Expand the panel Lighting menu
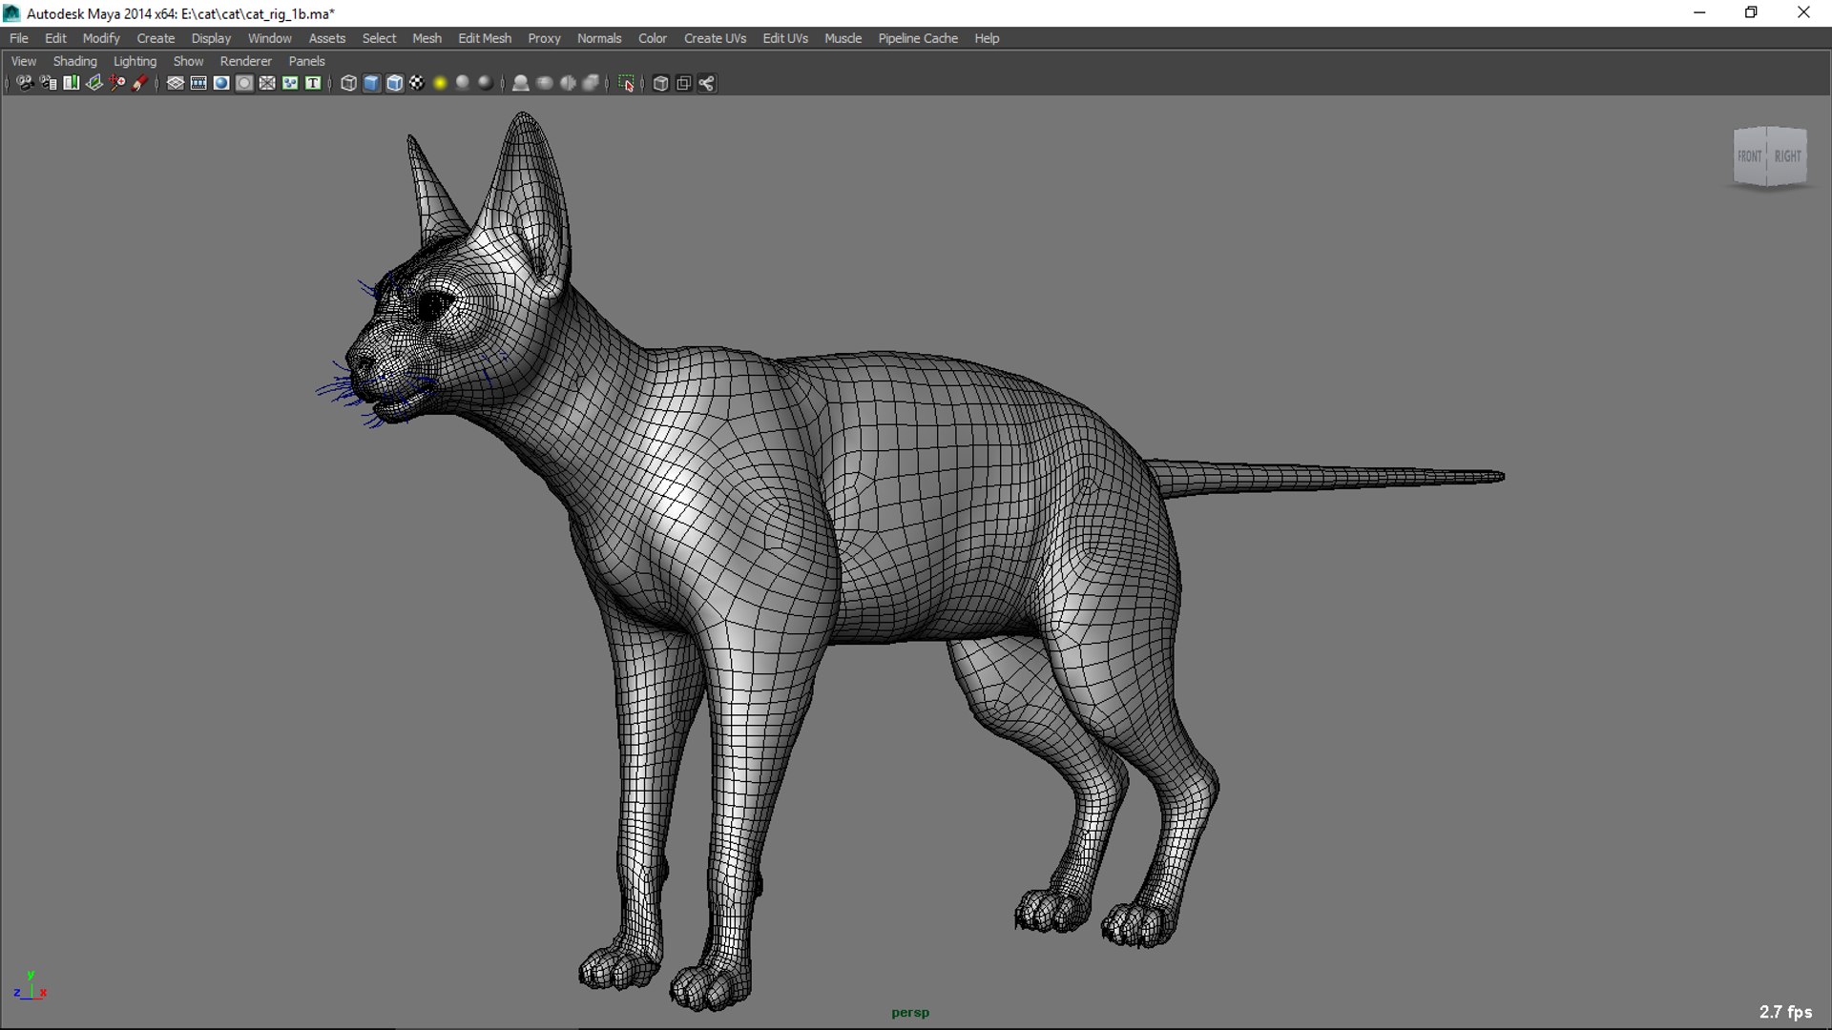This screenshot has width=1832, height=1030. pyautogui.click(x=135, y=61)
